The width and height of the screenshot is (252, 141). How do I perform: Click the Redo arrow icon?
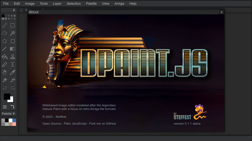point(13,88)
